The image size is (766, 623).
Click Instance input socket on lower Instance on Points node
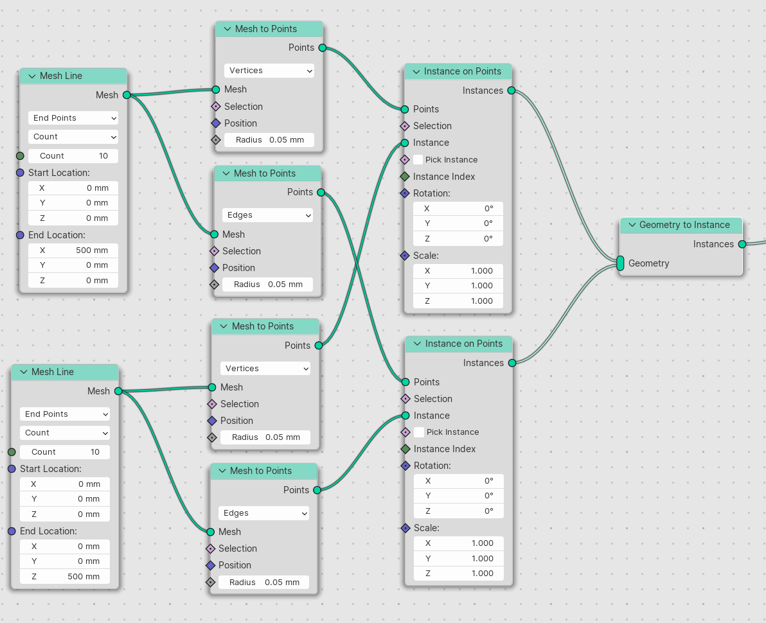[x=405, y=416]
